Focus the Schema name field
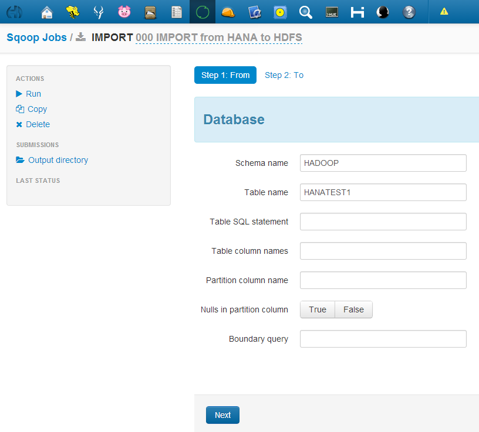The height and width of the screenshot is (432, 479). coord(383,163)
